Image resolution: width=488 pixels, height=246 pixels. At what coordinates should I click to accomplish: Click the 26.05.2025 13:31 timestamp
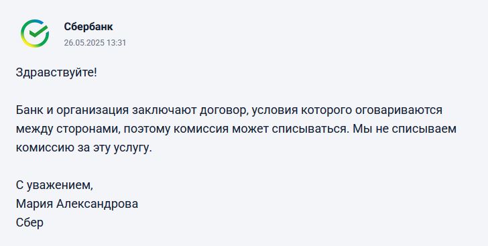pos(95,43)
